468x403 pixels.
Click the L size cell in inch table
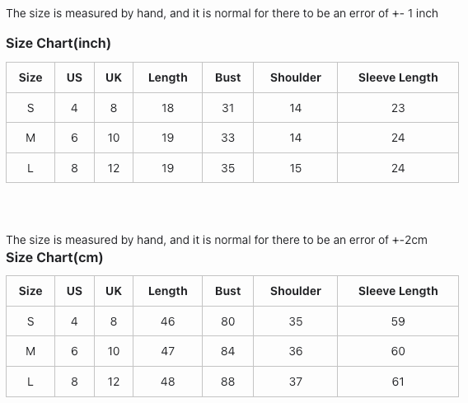pyautogui.click(x=30, y=168)
